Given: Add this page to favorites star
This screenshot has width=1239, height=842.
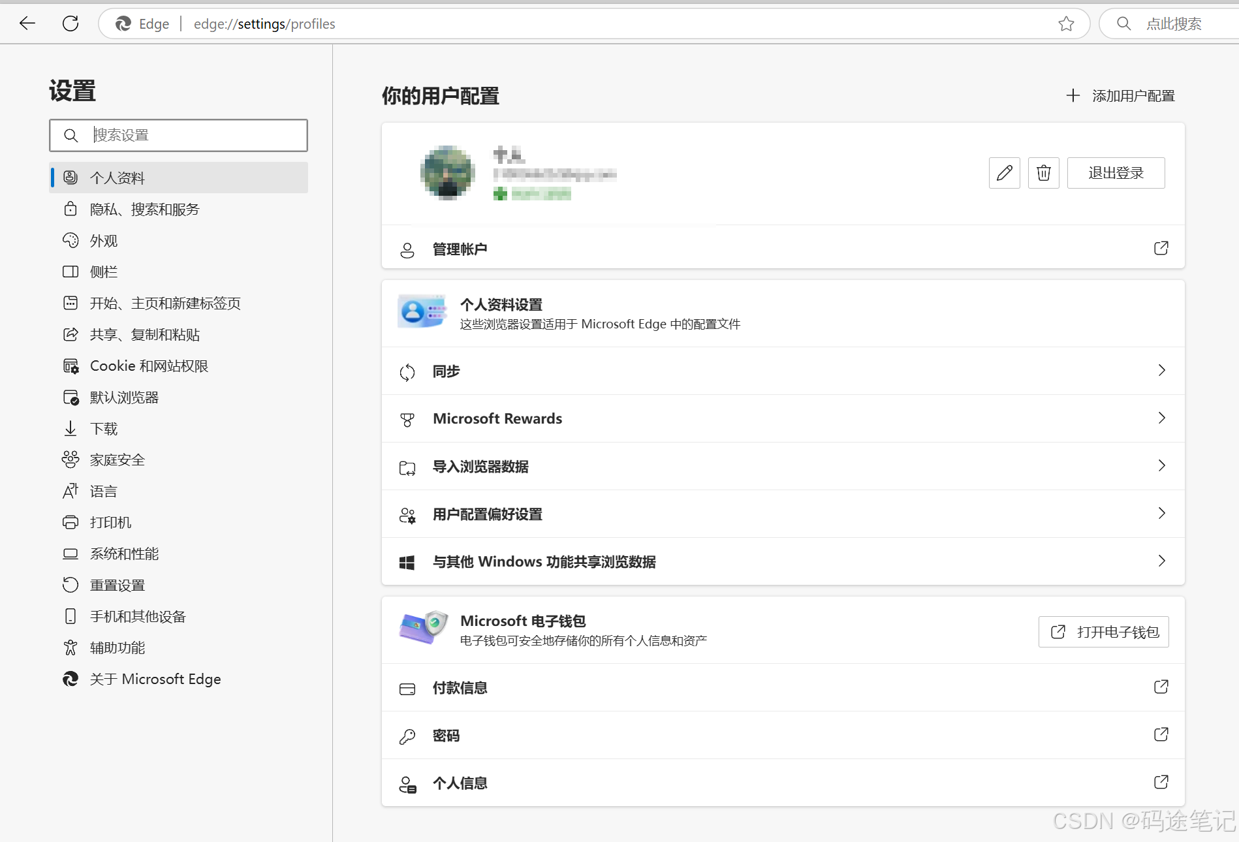Looking at the screenshot, I should [x=1066, y=23].
